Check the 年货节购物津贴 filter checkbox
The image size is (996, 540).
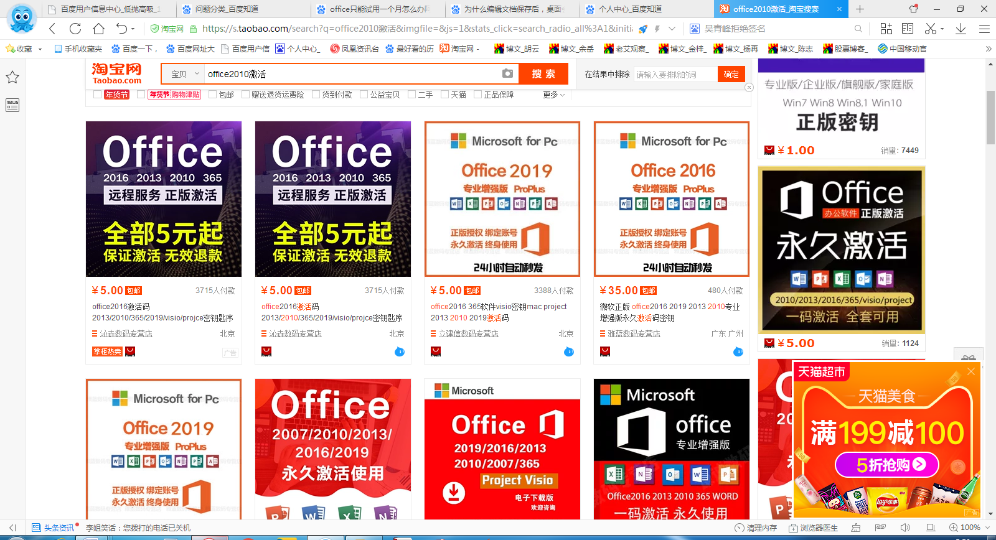141,95
